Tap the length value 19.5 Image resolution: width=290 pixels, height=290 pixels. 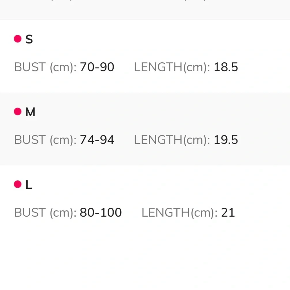pyautogui.click(x=226, y=140)
